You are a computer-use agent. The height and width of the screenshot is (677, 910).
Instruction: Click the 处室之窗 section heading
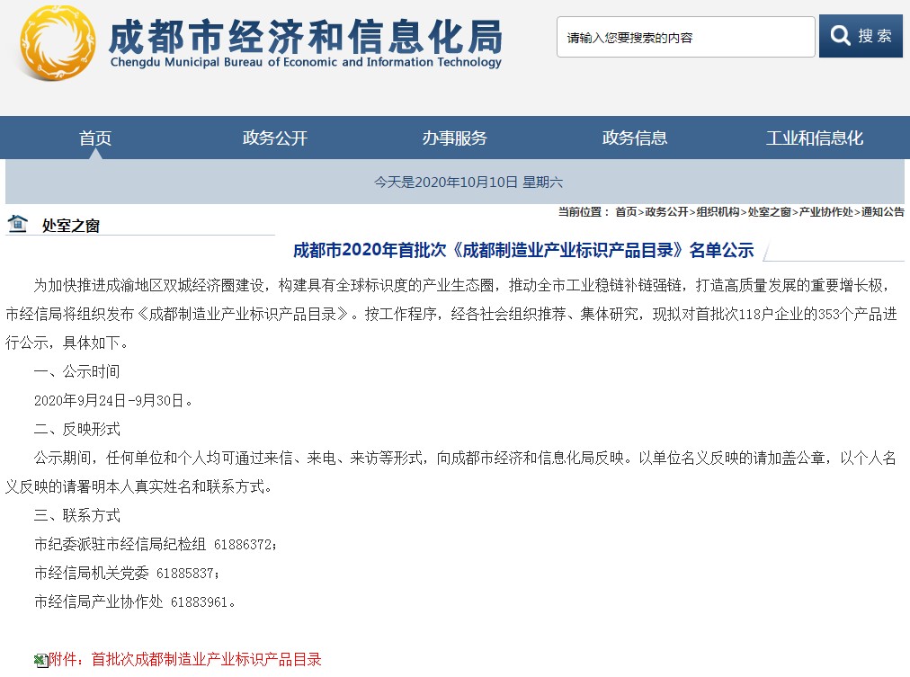point(71,226)
